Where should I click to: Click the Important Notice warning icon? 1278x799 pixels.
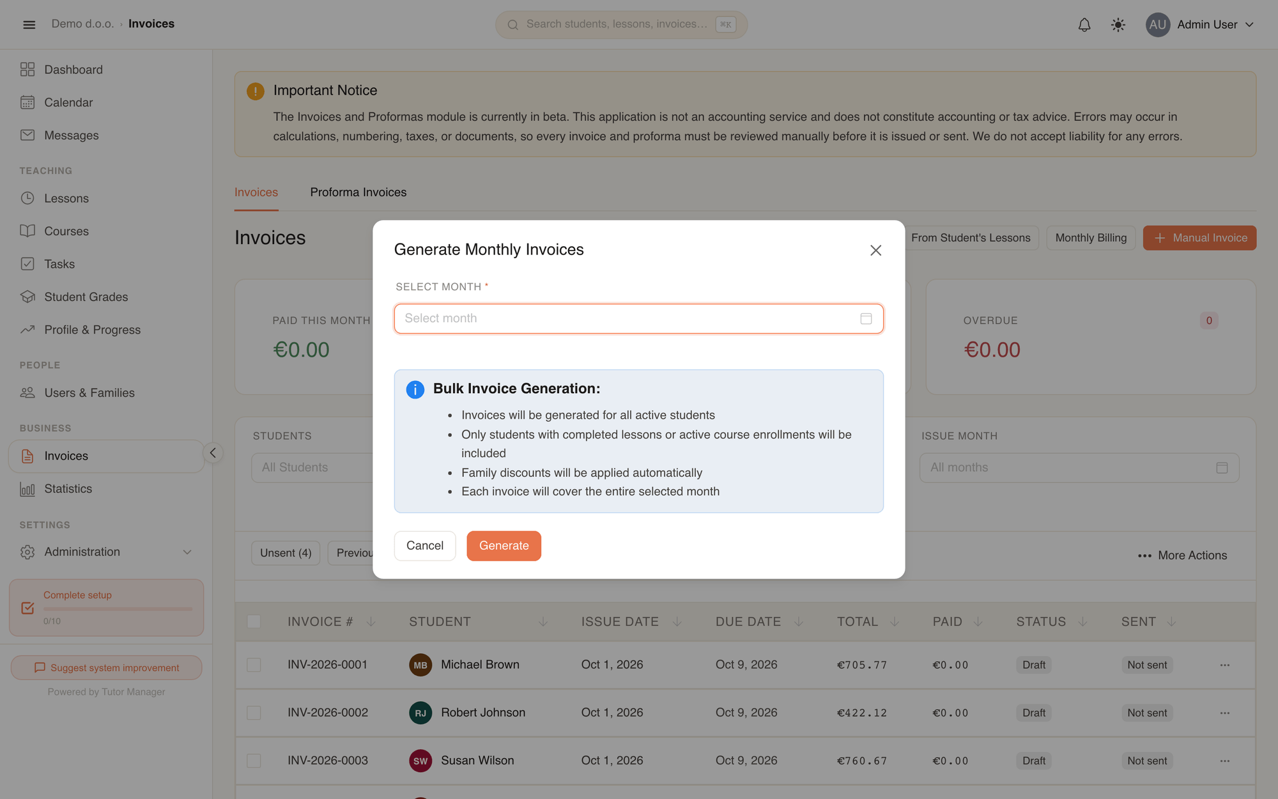click(x=256, y=91)
